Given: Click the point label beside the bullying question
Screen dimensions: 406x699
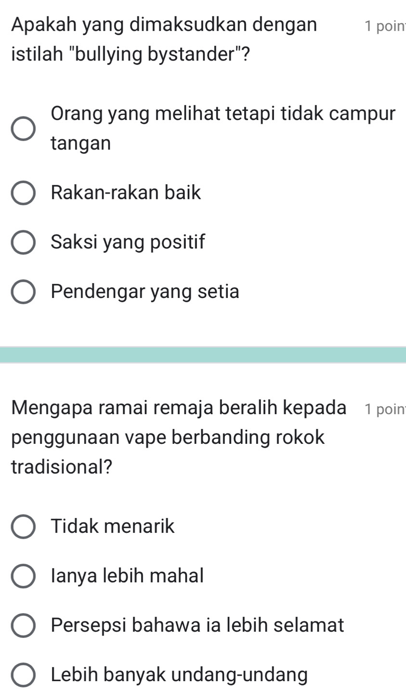Looking at the screenshot, I should (x=384, y=26).
